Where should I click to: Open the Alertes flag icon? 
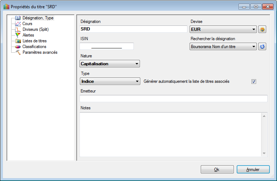18,35
